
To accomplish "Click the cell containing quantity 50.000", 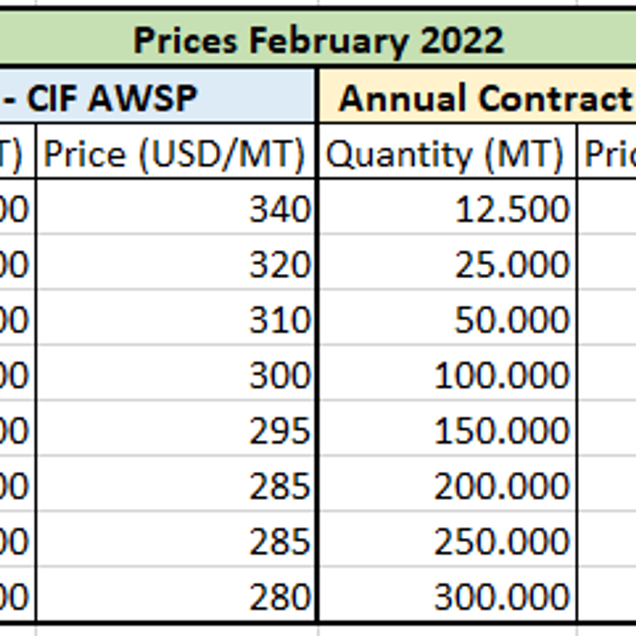I will [x=446, y=319].
